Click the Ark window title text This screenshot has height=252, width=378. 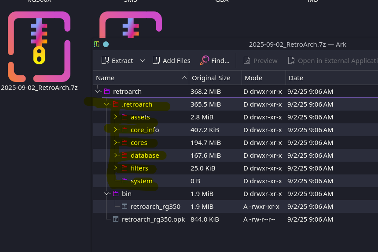(x=297, y=44)
